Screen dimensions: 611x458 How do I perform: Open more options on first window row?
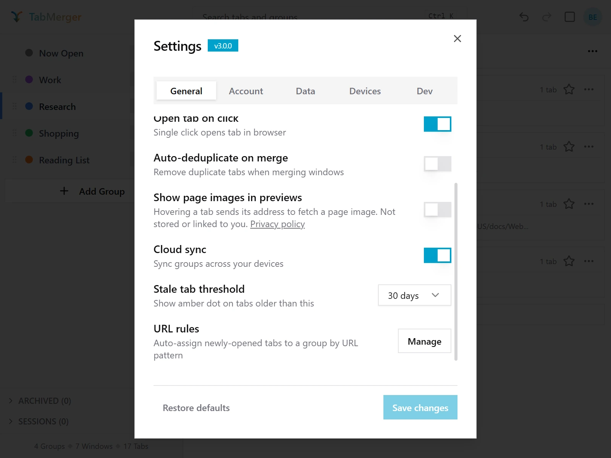click(589, 89)
